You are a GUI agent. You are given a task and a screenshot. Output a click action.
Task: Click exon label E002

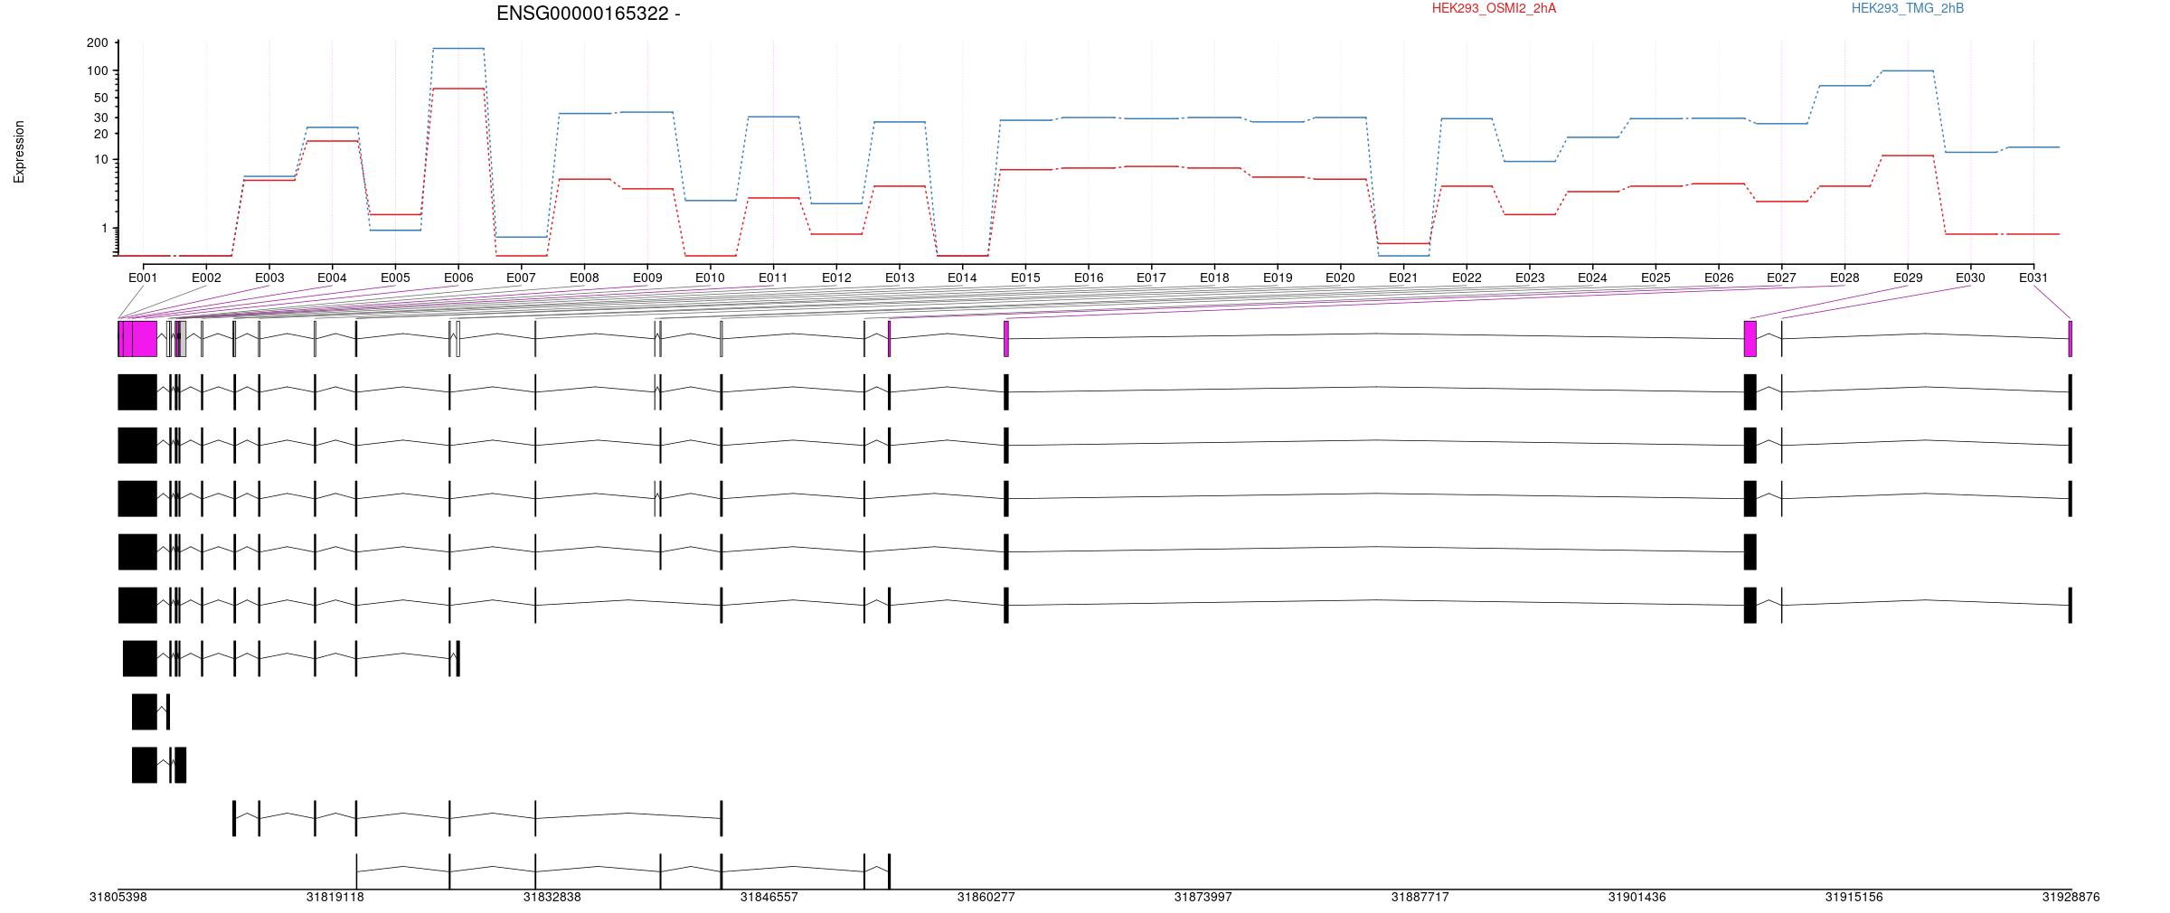coord(206,278)
